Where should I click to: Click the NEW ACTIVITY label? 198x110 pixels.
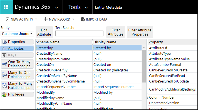point(22,19)
